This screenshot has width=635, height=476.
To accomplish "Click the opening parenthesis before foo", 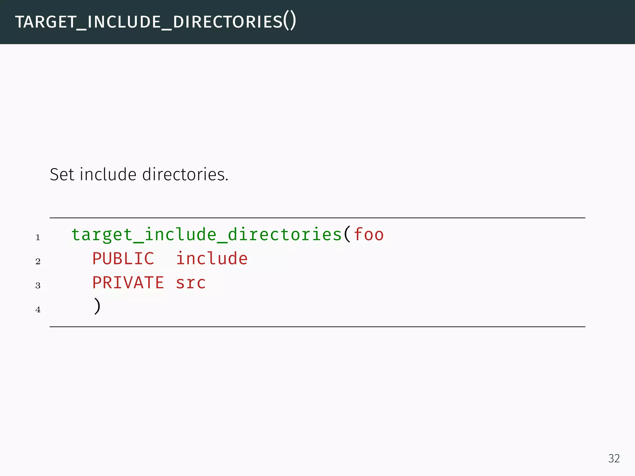I will pyautogui.click(x=347, y=234).
